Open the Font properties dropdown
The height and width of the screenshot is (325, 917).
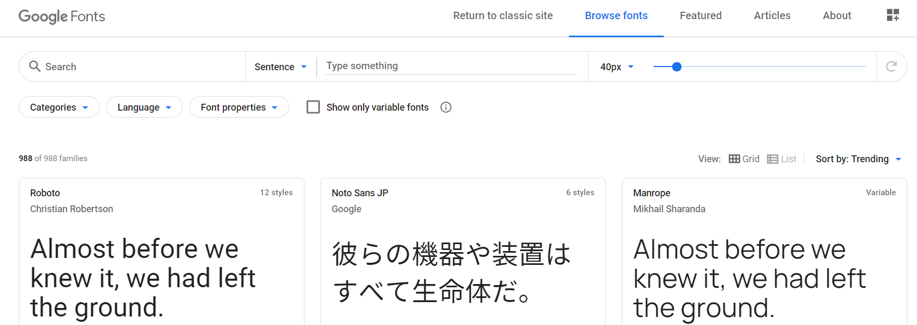pyautogui.click(x=239, y=107)
